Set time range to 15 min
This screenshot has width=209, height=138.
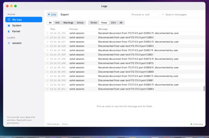94,23
